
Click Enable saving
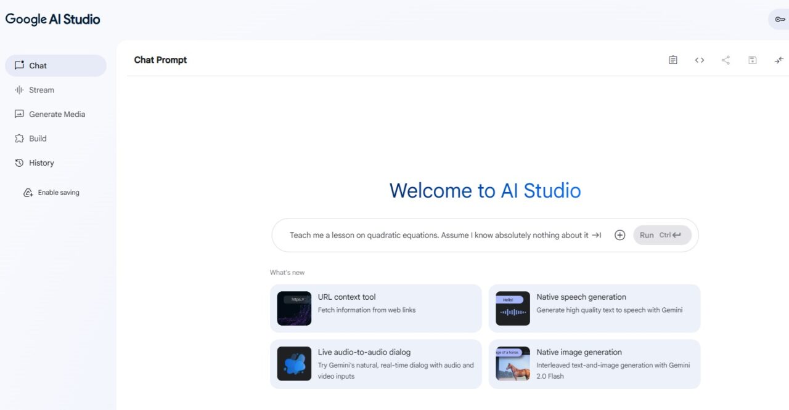pos(52,193)
